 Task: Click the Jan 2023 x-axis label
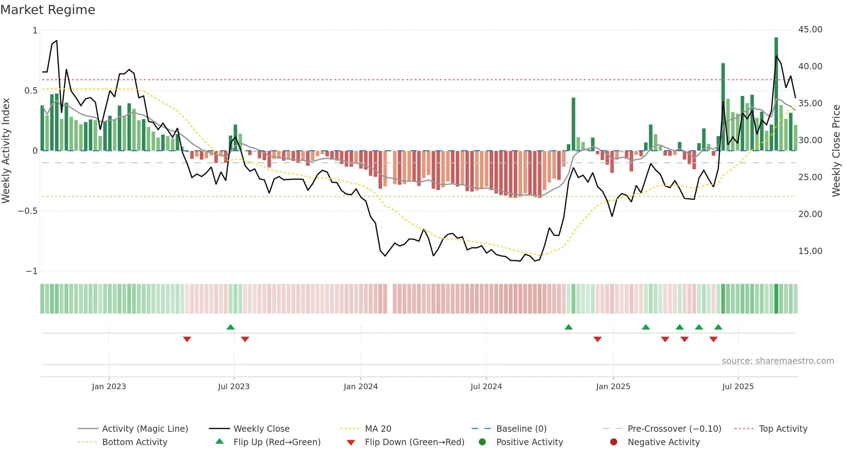tap(109, 386)
